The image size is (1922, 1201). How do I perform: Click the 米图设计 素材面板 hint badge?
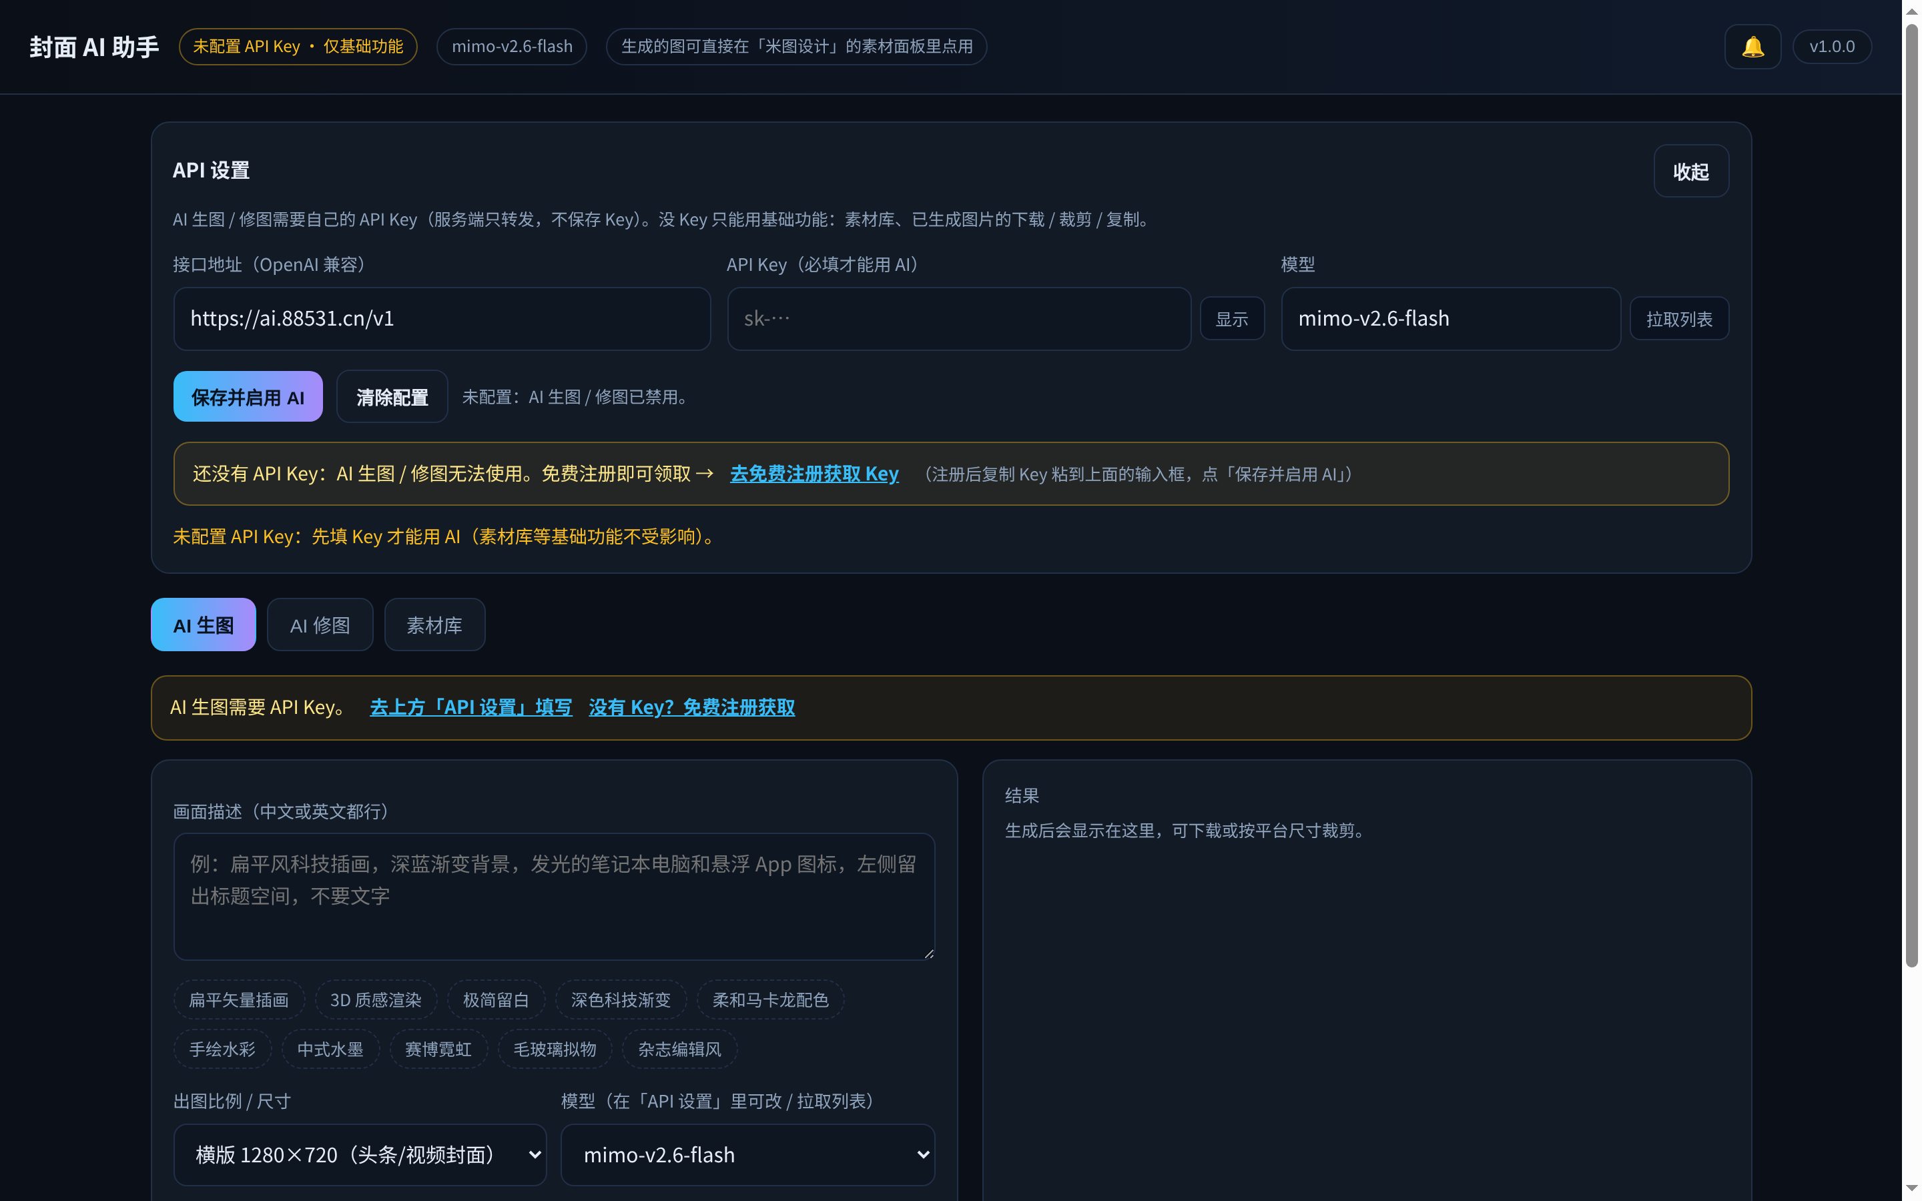797,47
